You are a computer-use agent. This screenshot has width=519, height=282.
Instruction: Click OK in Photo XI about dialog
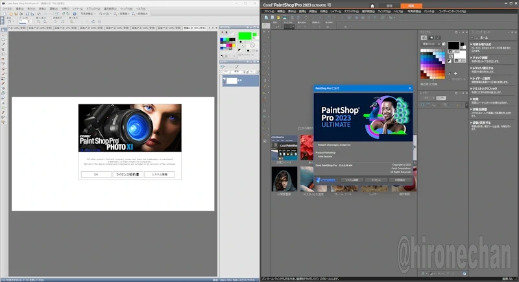coord(96,174)
